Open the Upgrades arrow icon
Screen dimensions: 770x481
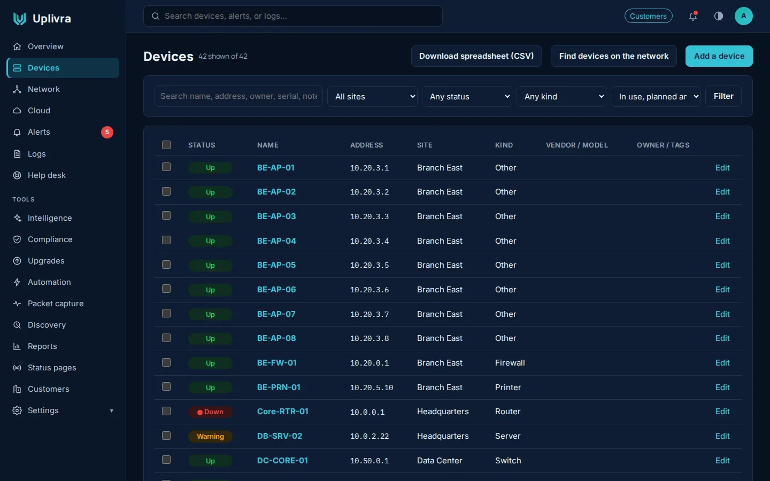tap(17, 261)
